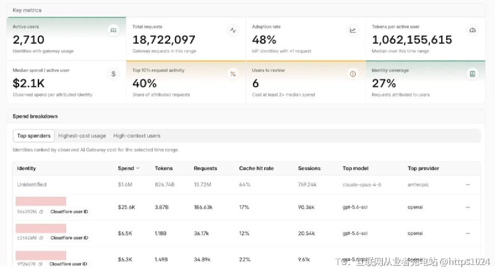This screenshot has width=495, height=269.
Task: Click the Unidentified identity row label
Action: pyautogui.click(x=32, y=185)
